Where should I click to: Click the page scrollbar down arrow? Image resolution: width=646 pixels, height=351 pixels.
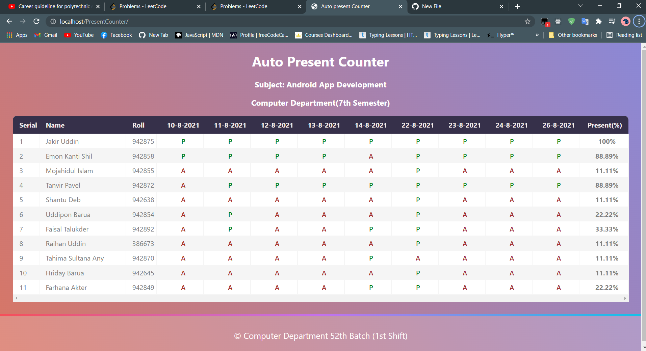pyautogui.click(x=644, y=347)
